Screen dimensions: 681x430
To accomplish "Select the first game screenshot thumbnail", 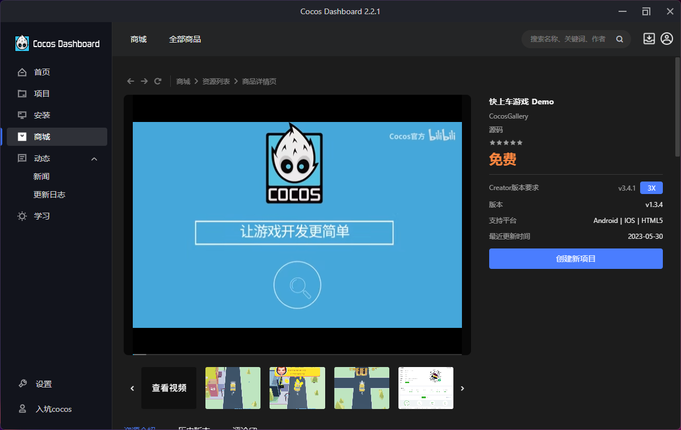I will pos(233,388).
